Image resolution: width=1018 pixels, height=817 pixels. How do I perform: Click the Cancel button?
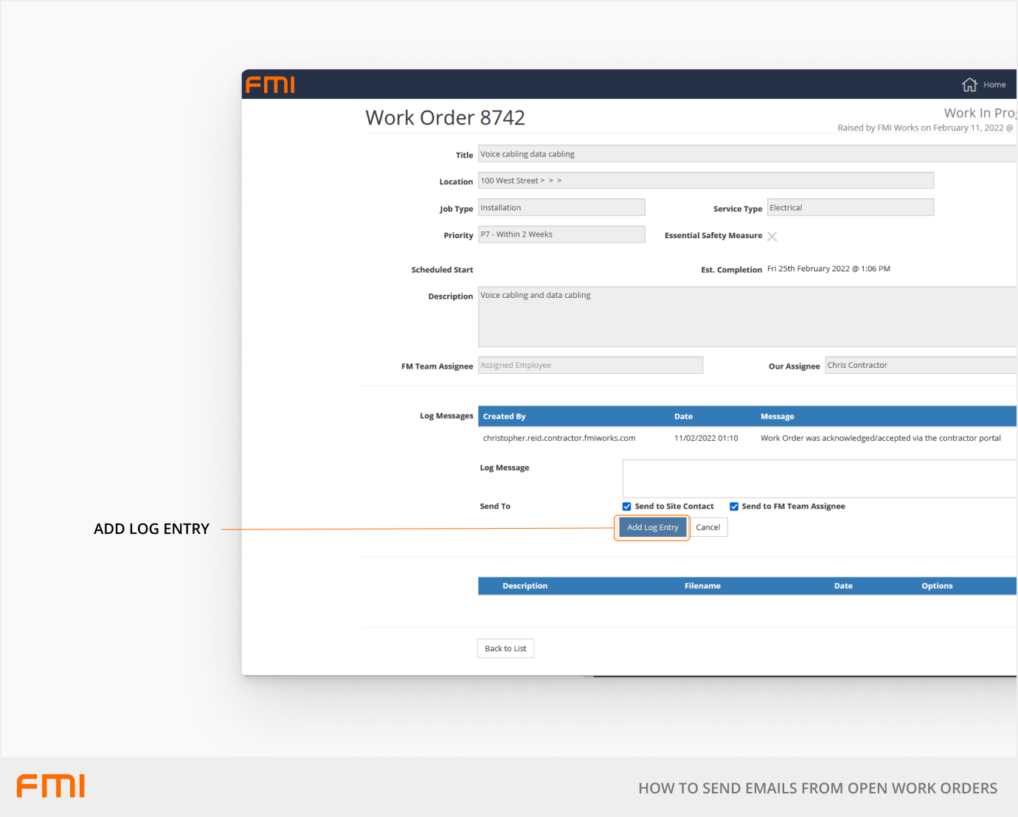pos(708,527)
